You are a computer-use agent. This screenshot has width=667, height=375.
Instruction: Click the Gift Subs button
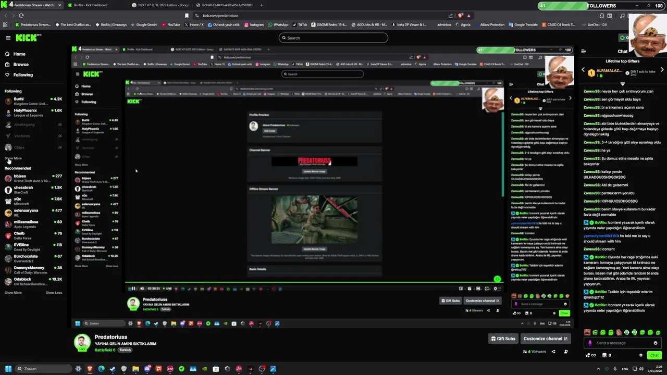(x=503, y=339)
